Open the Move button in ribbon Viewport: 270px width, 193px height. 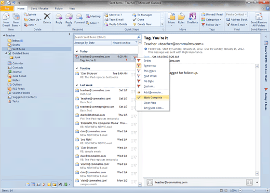point(171,19)
